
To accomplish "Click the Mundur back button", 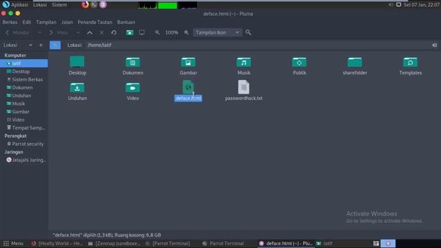I will tap(17, 32).
